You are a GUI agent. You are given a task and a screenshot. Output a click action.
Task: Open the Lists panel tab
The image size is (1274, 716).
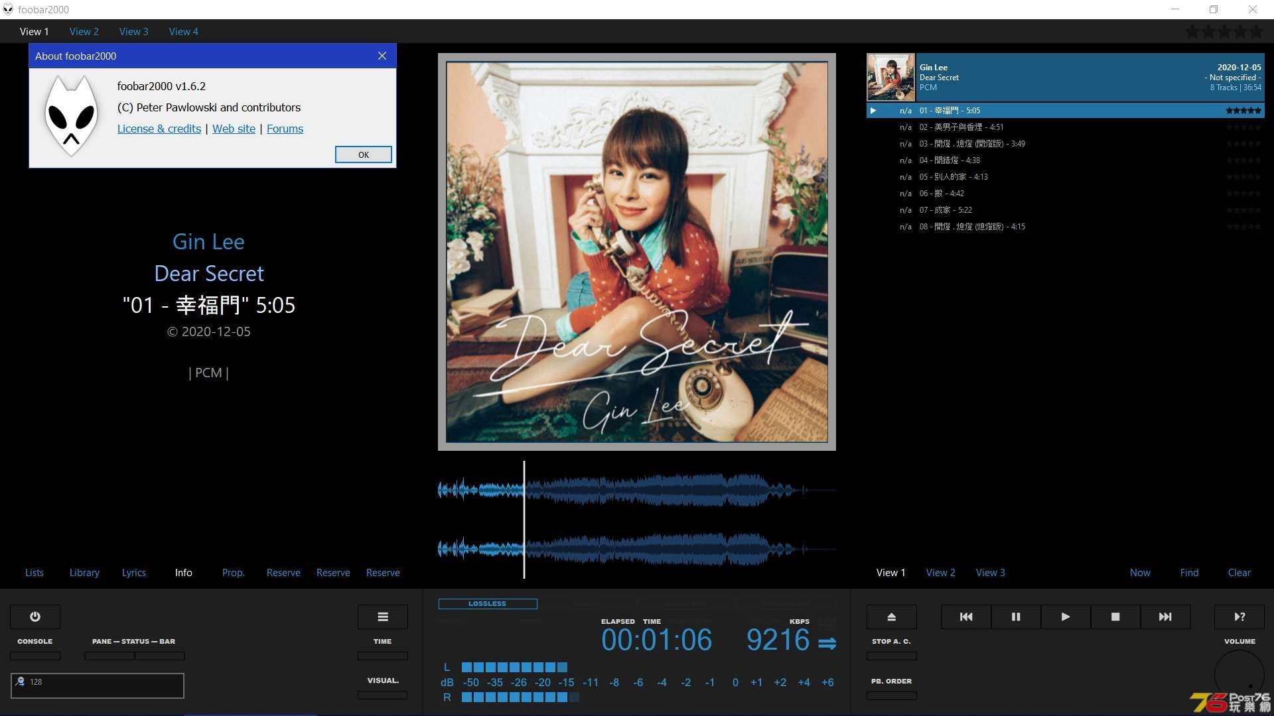(x=35, y=572)
